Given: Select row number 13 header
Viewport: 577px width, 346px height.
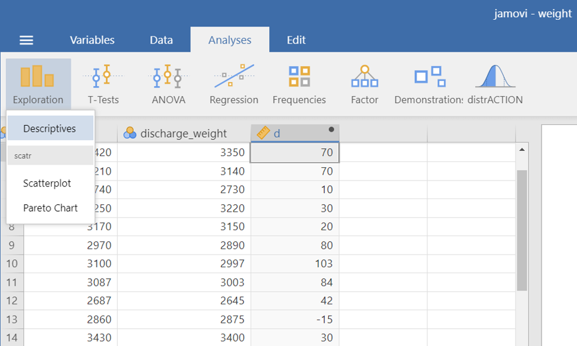Looking at the screenshot, I should coord(12,320).
